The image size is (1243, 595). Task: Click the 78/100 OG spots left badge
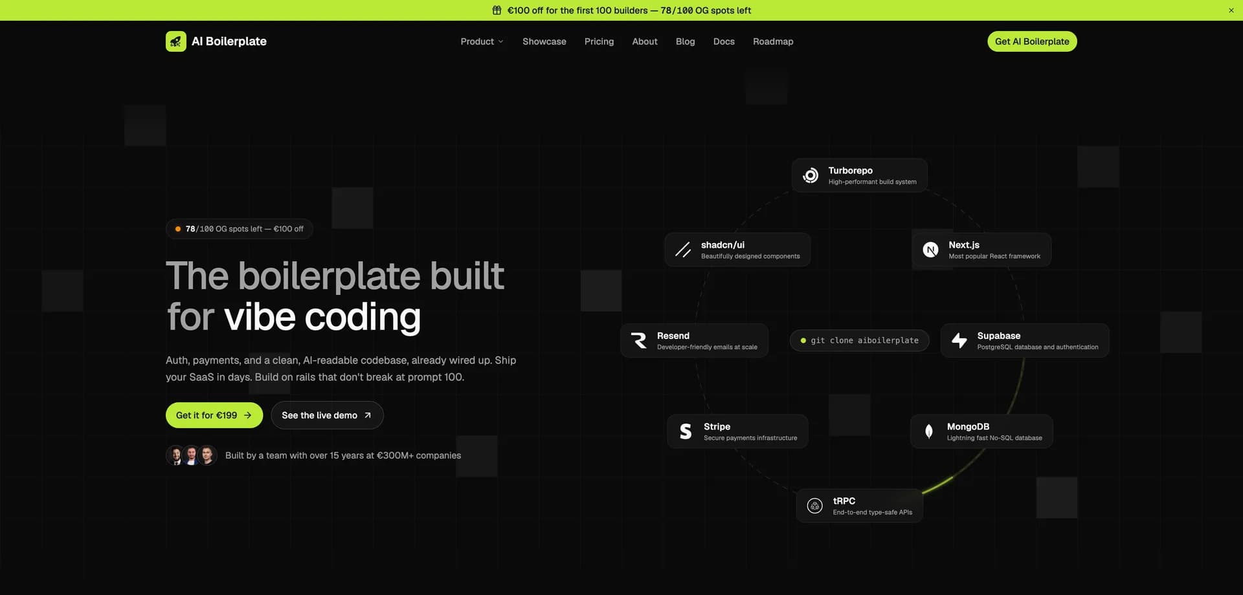click(x=240, y=229)
